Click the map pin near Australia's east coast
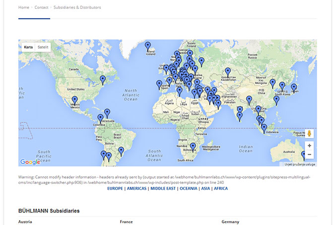Screen dimensions: 335x225 pyautogui.click(x=304, y=156)
